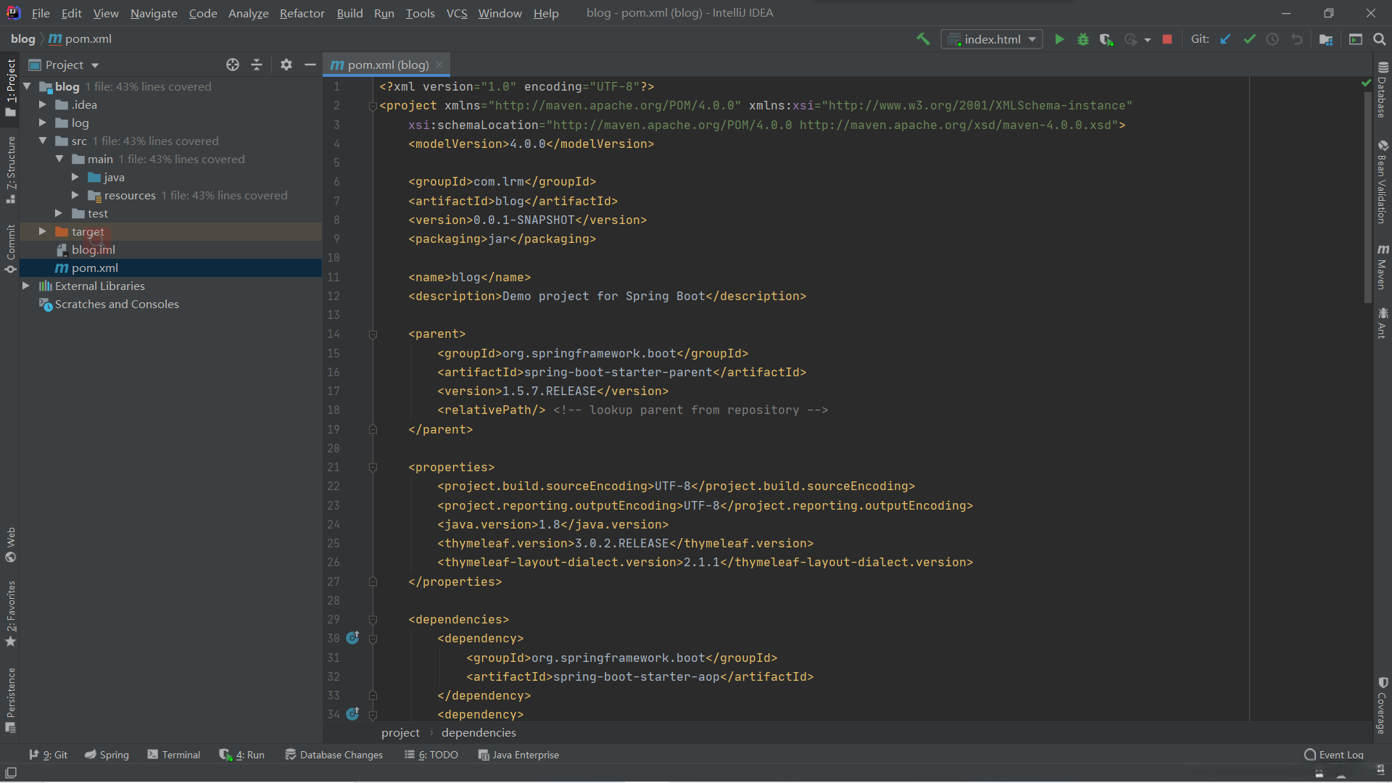The width and height of the screenshot is (1392, 783).
Task: Open the index.html run configuration dropdown
Action: coord(992,39)
